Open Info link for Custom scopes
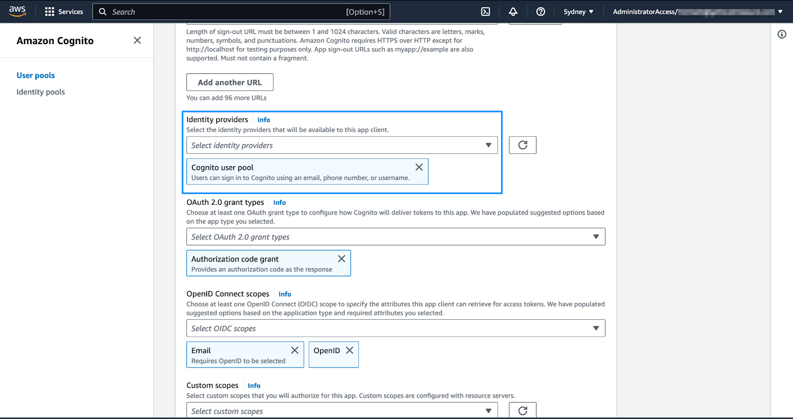Viewport: 793px width, 419px height. point(254,386)
